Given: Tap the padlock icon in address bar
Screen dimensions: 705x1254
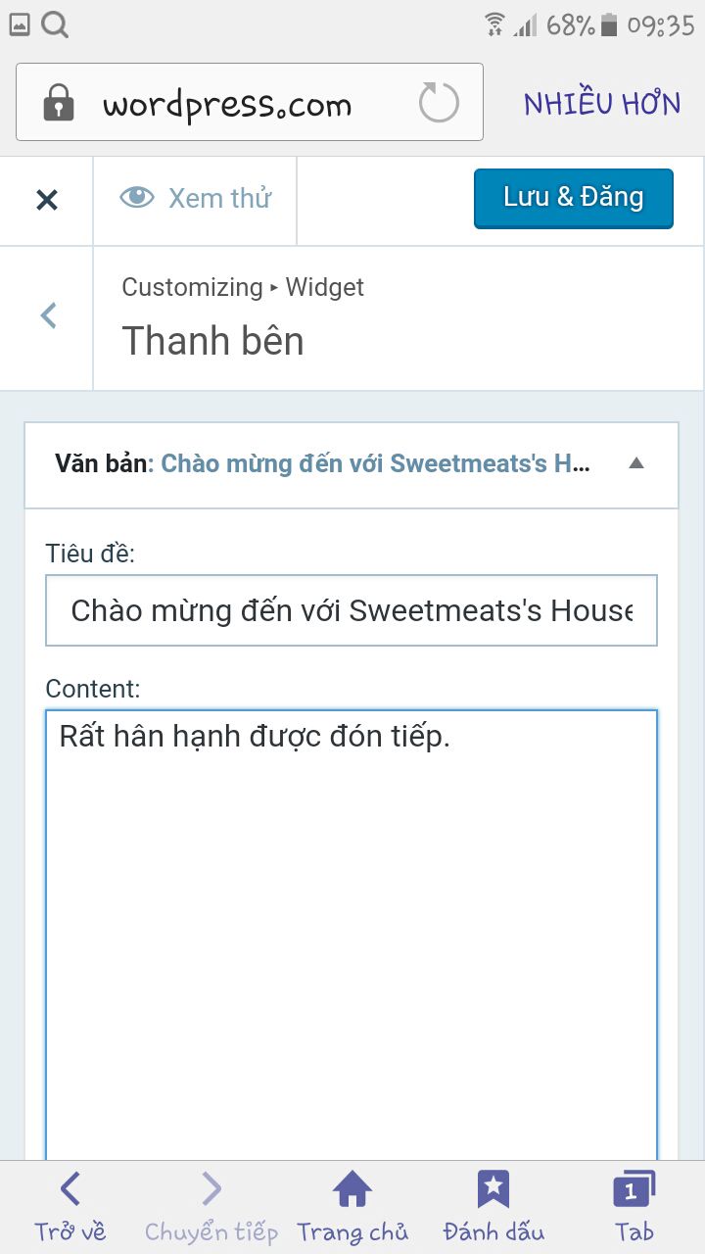Looking at the screenshot, I should (x=59, y=102).
